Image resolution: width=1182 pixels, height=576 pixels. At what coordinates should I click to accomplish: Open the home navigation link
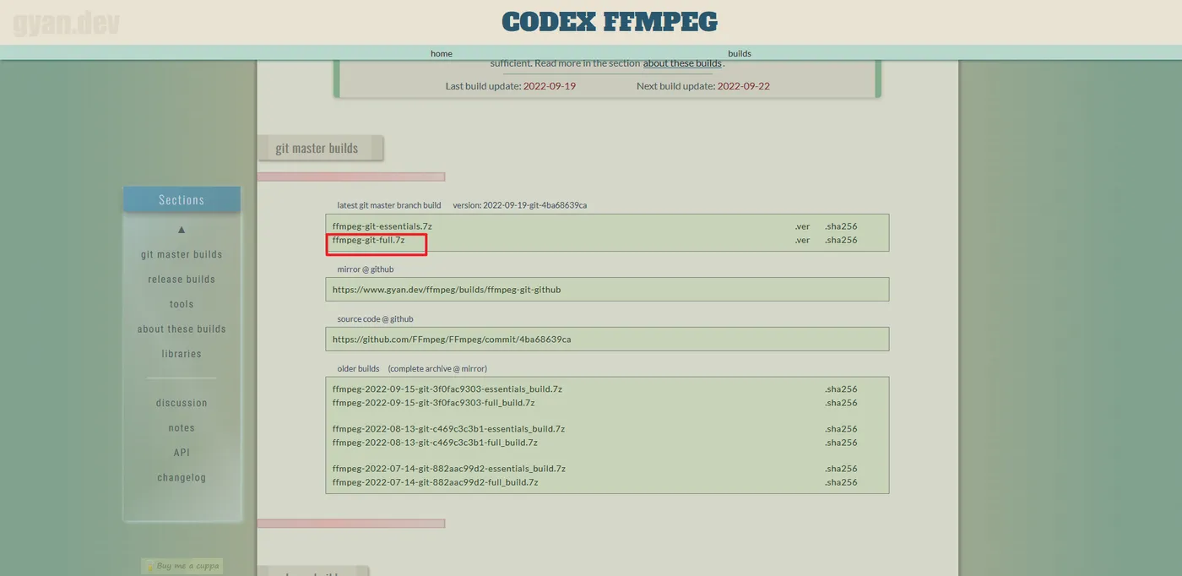[441, 53]
